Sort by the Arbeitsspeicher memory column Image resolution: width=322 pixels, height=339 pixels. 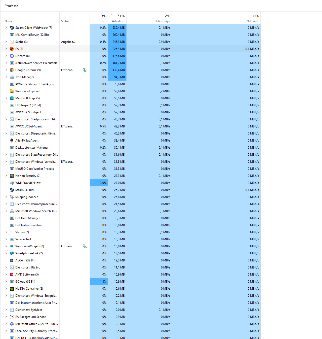point(117,18)
